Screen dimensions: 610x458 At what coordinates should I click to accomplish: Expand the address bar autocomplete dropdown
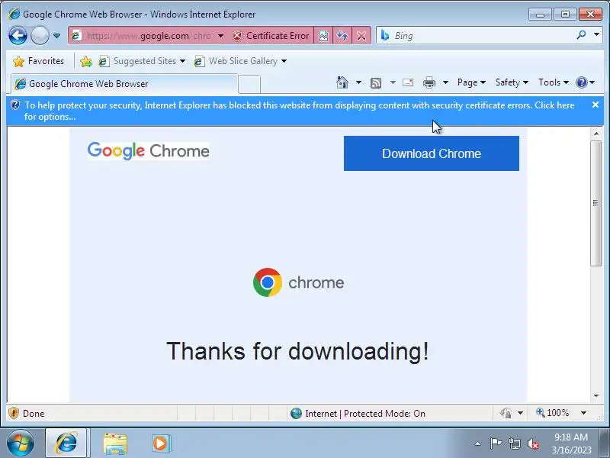pos(220,36)
